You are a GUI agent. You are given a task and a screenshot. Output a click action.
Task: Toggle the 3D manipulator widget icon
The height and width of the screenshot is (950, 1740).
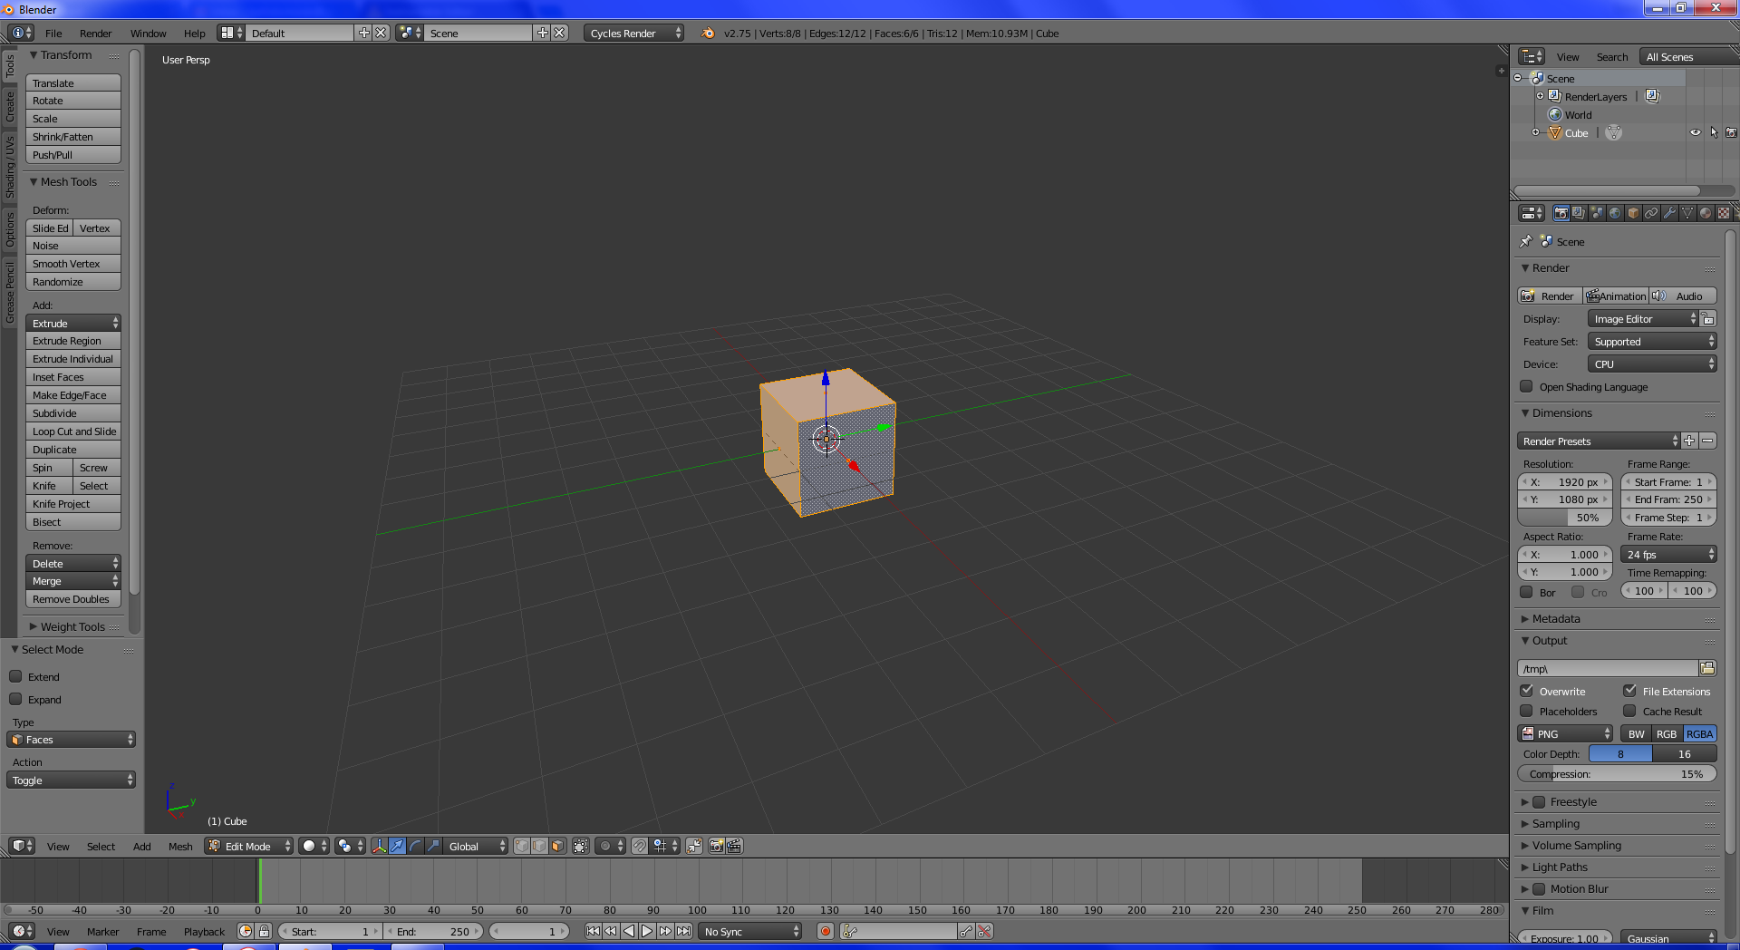point(379,846)
